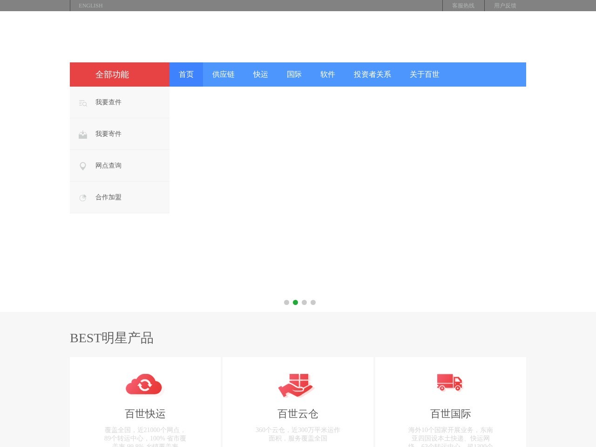Viewport: 596px width, 447px height.
Task: Select the active green carousel dot
Action: click(x=295, y=302)
